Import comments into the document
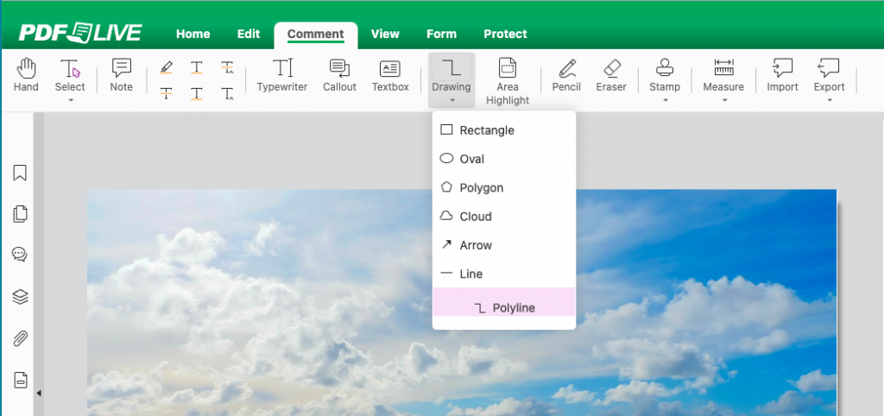 pos(782,74)
